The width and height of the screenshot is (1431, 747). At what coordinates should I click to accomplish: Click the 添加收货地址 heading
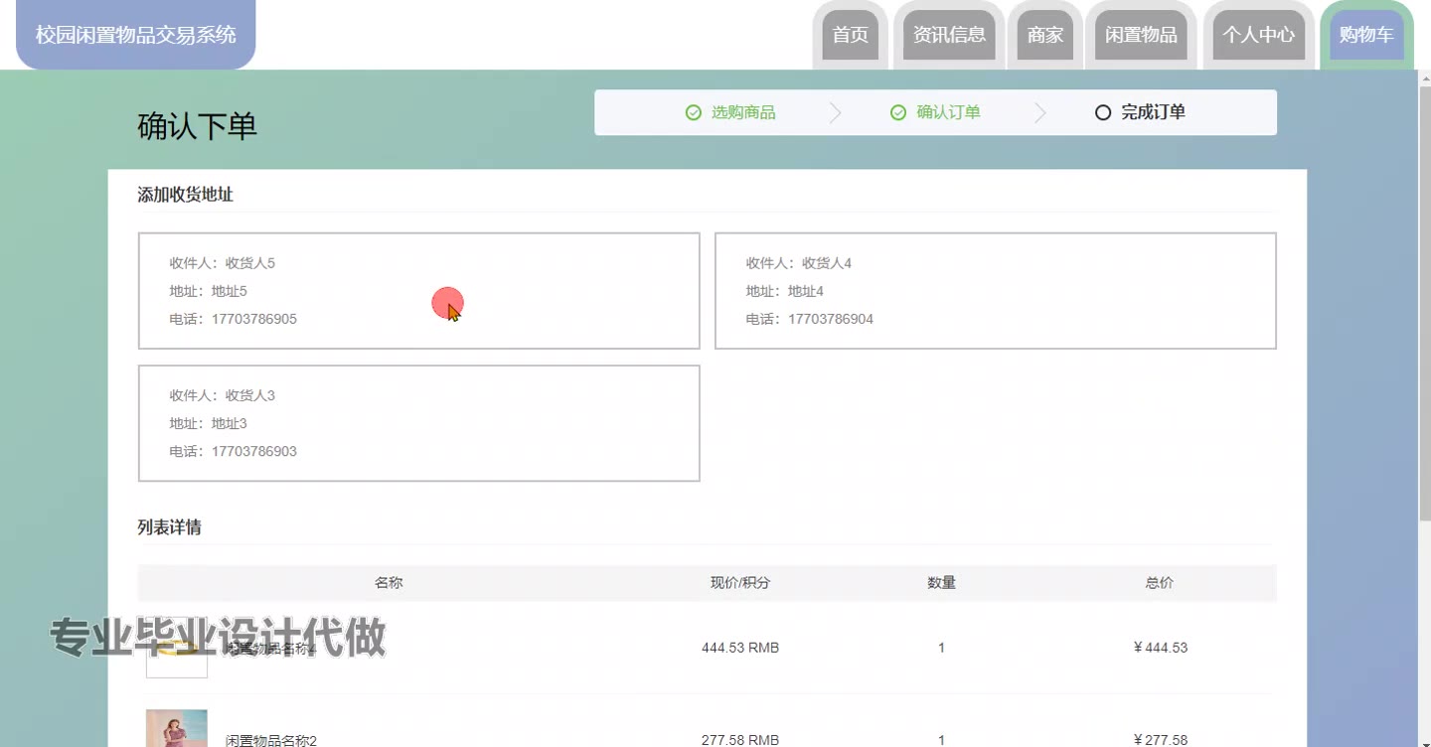pyautogui.click(x=185, y=195)
